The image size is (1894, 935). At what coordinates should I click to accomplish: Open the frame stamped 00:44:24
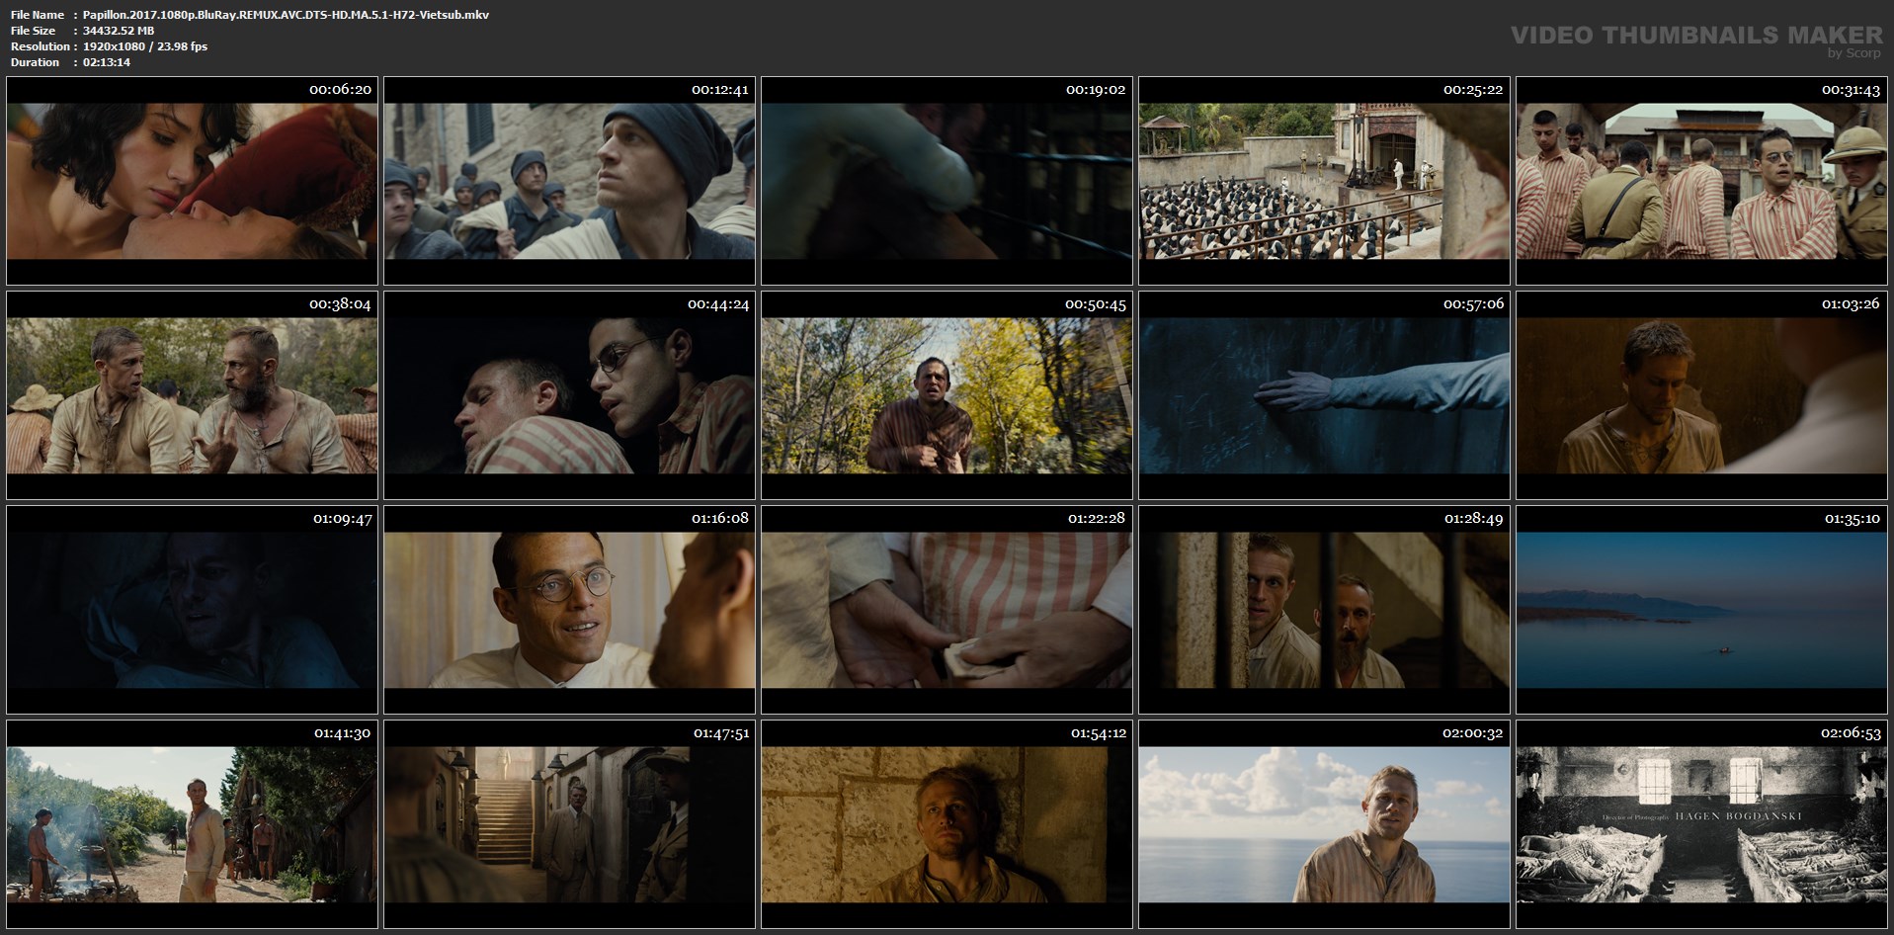click(569, 395)
